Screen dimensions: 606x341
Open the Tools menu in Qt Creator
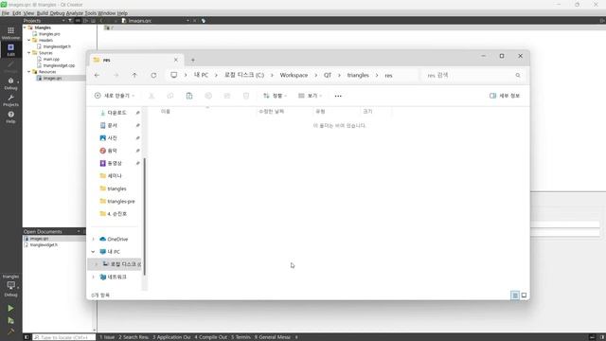click(91, 13)
